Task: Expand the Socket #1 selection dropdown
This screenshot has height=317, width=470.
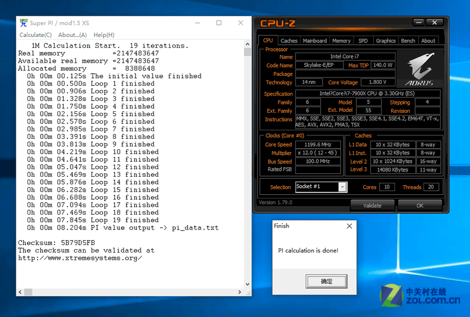Action: tap(342, 187)
